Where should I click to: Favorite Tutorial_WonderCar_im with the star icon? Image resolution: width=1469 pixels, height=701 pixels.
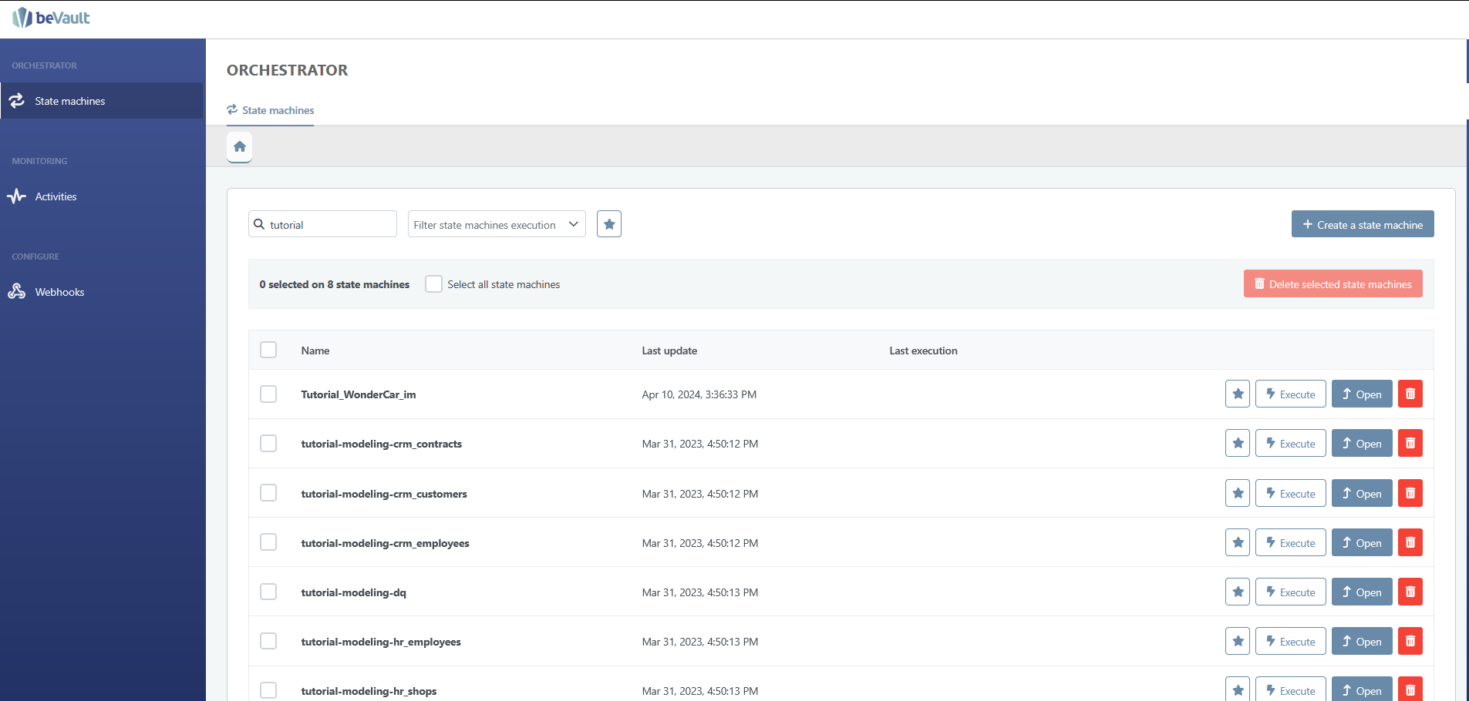1237,394
